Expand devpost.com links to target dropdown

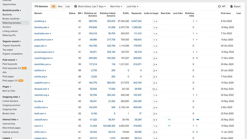(x=155, y=89)
